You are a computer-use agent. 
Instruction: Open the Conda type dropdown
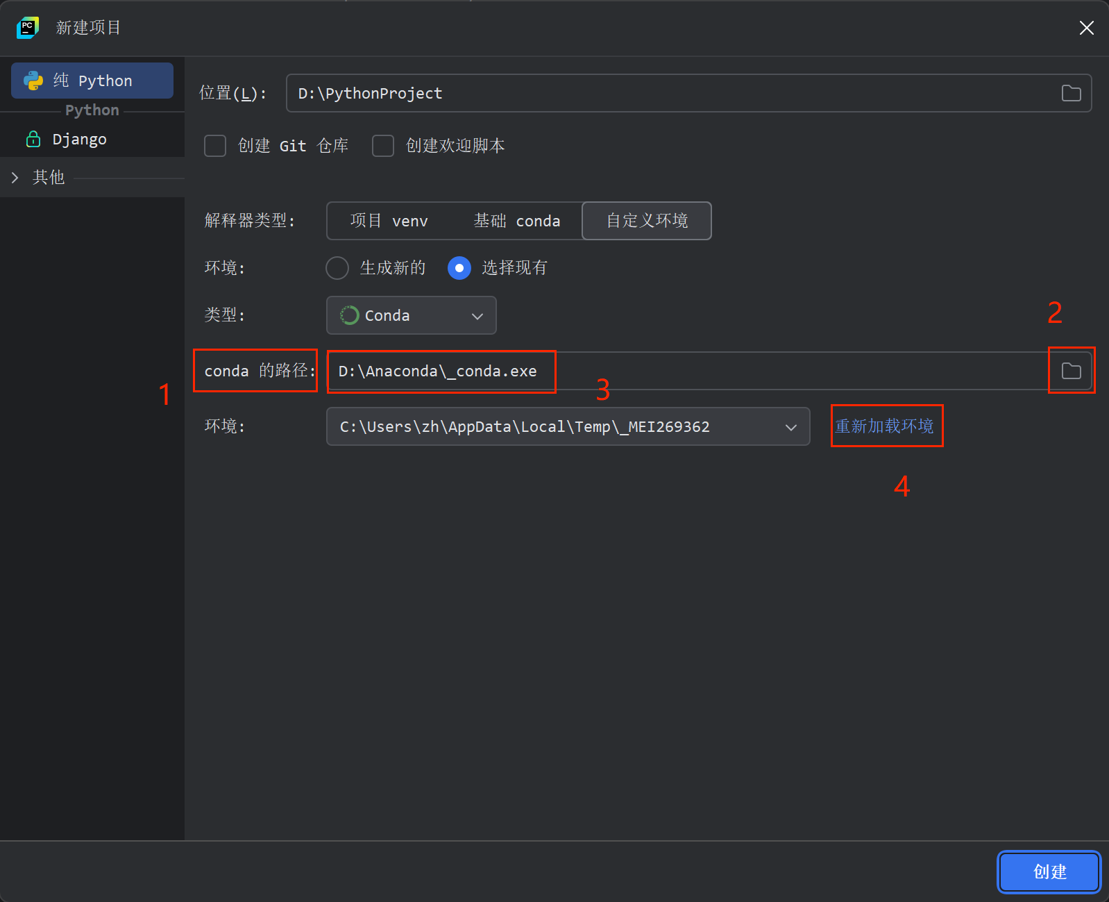click(x=412, y=315)
